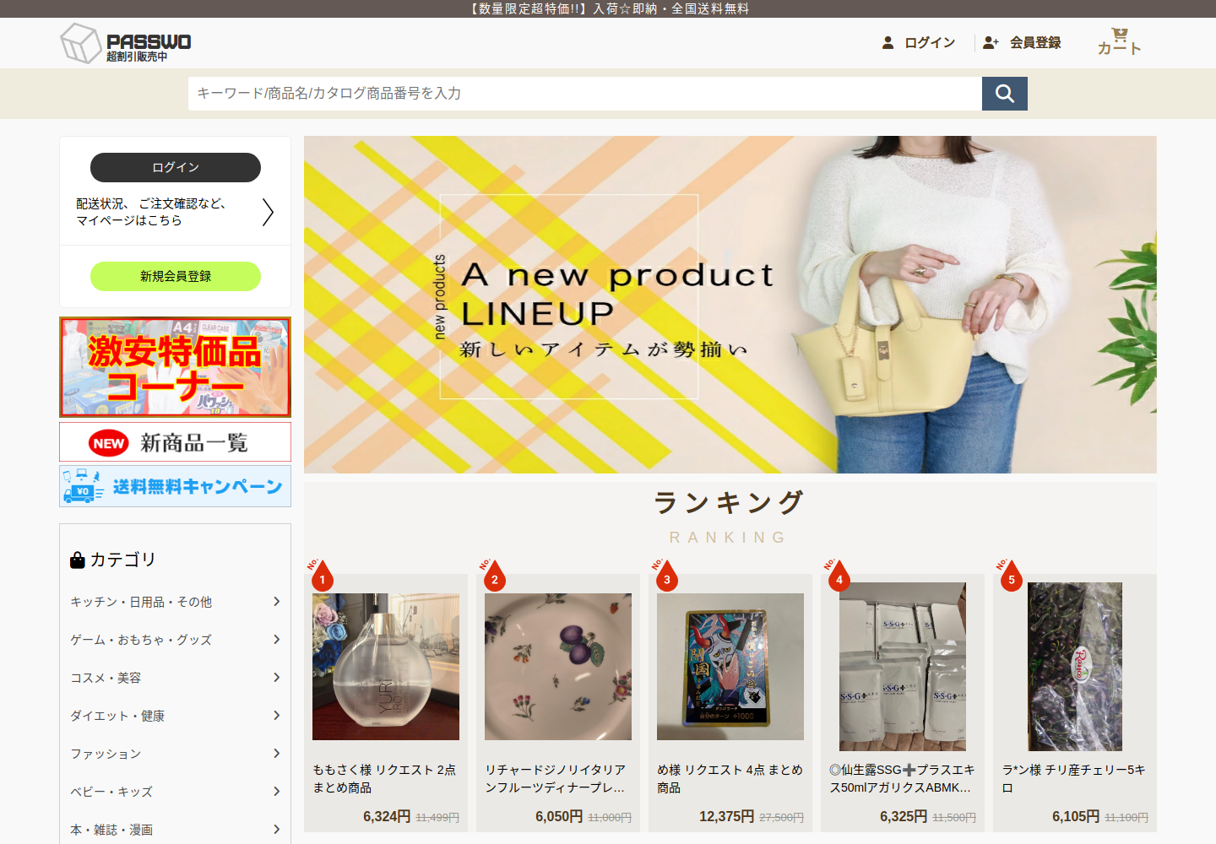Screen dimensions: 1216x844
Task: Click the ランキング heading
Action: point(730,502)
